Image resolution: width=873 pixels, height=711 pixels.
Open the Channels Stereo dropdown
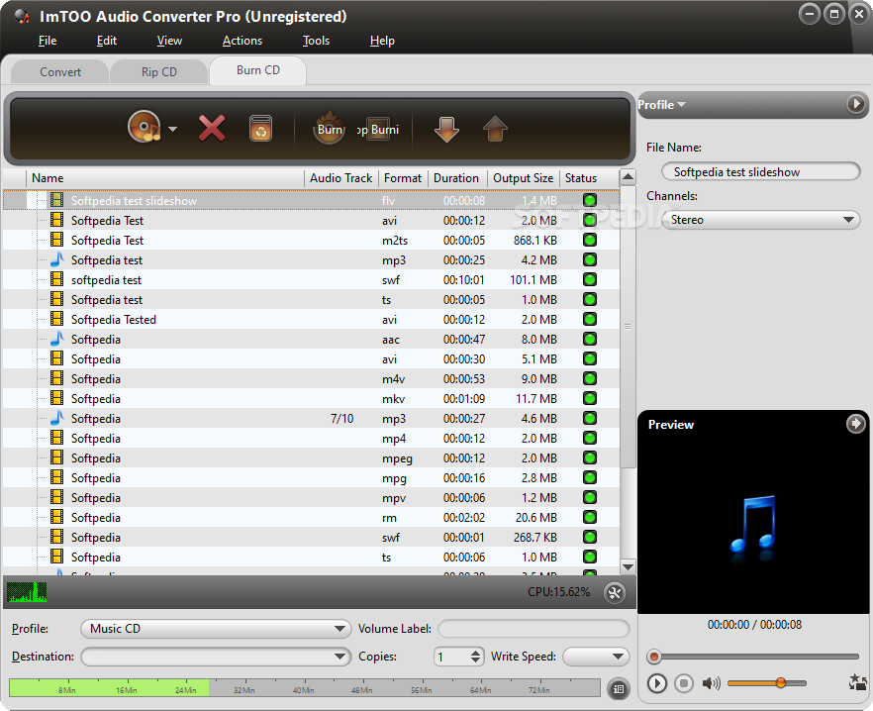point(760,220)
